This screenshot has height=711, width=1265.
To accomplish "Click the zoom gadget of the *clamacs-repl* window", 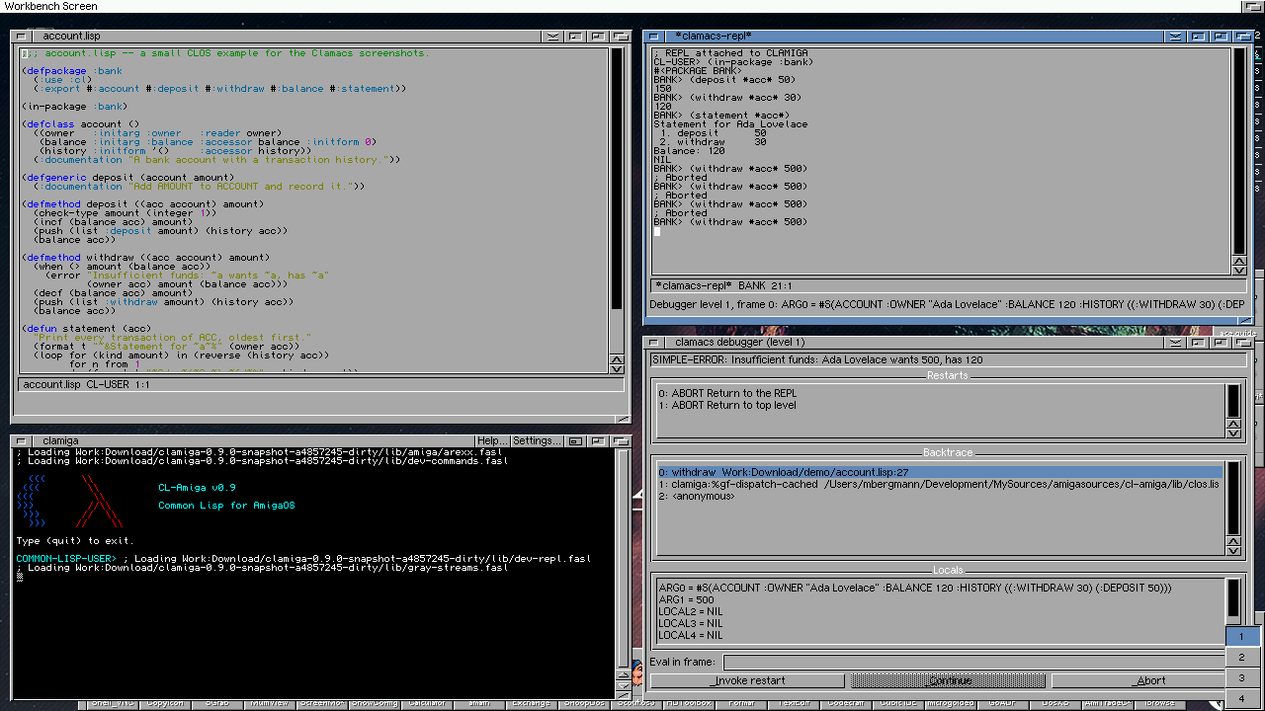I will (1221, 37).
